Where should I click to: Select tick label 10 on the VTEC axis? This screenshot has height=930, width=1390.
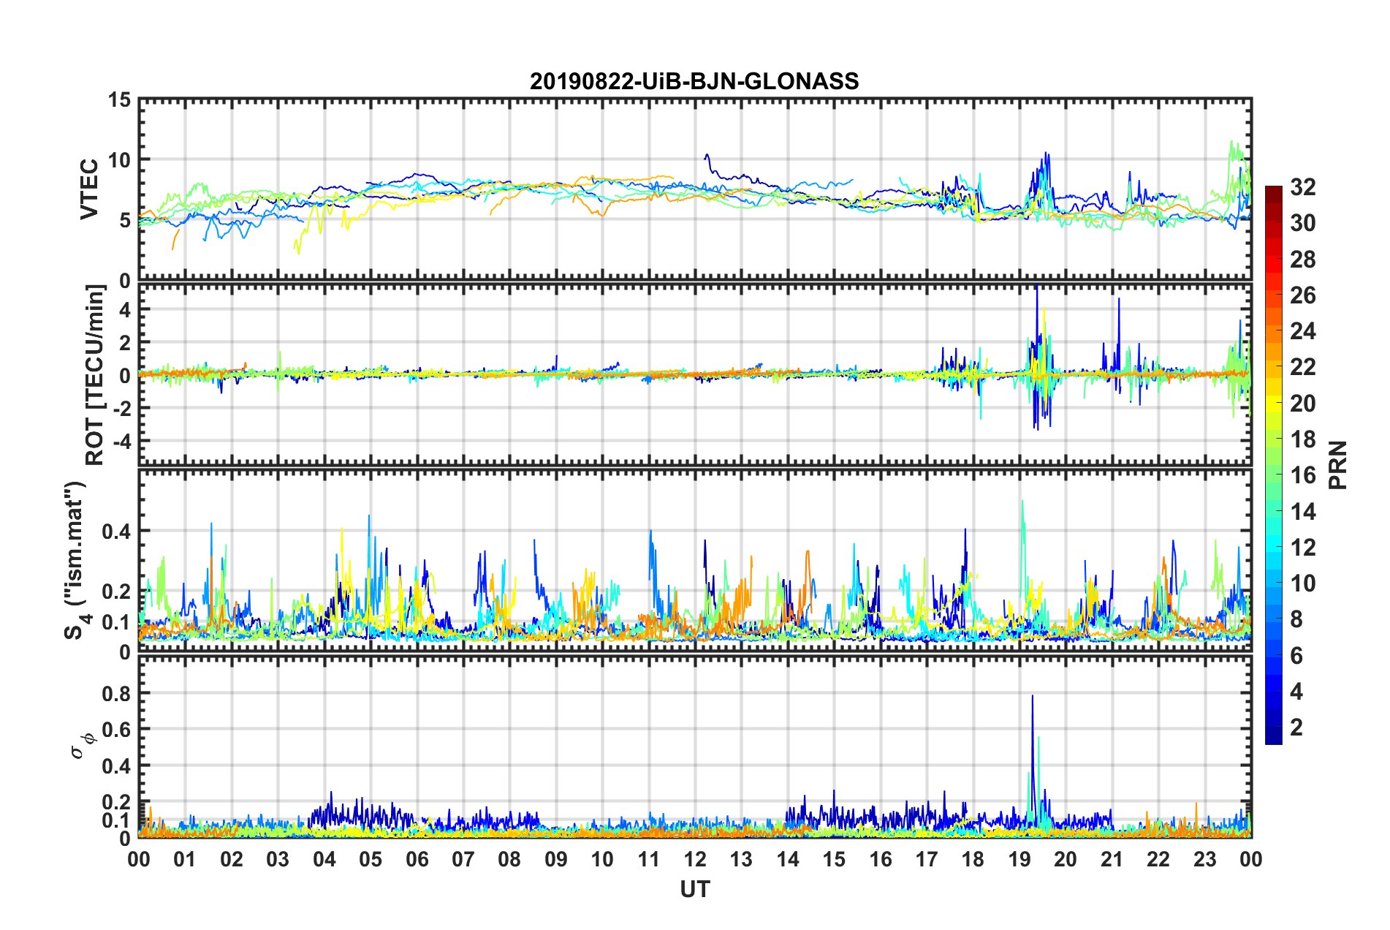click(118, 159)
